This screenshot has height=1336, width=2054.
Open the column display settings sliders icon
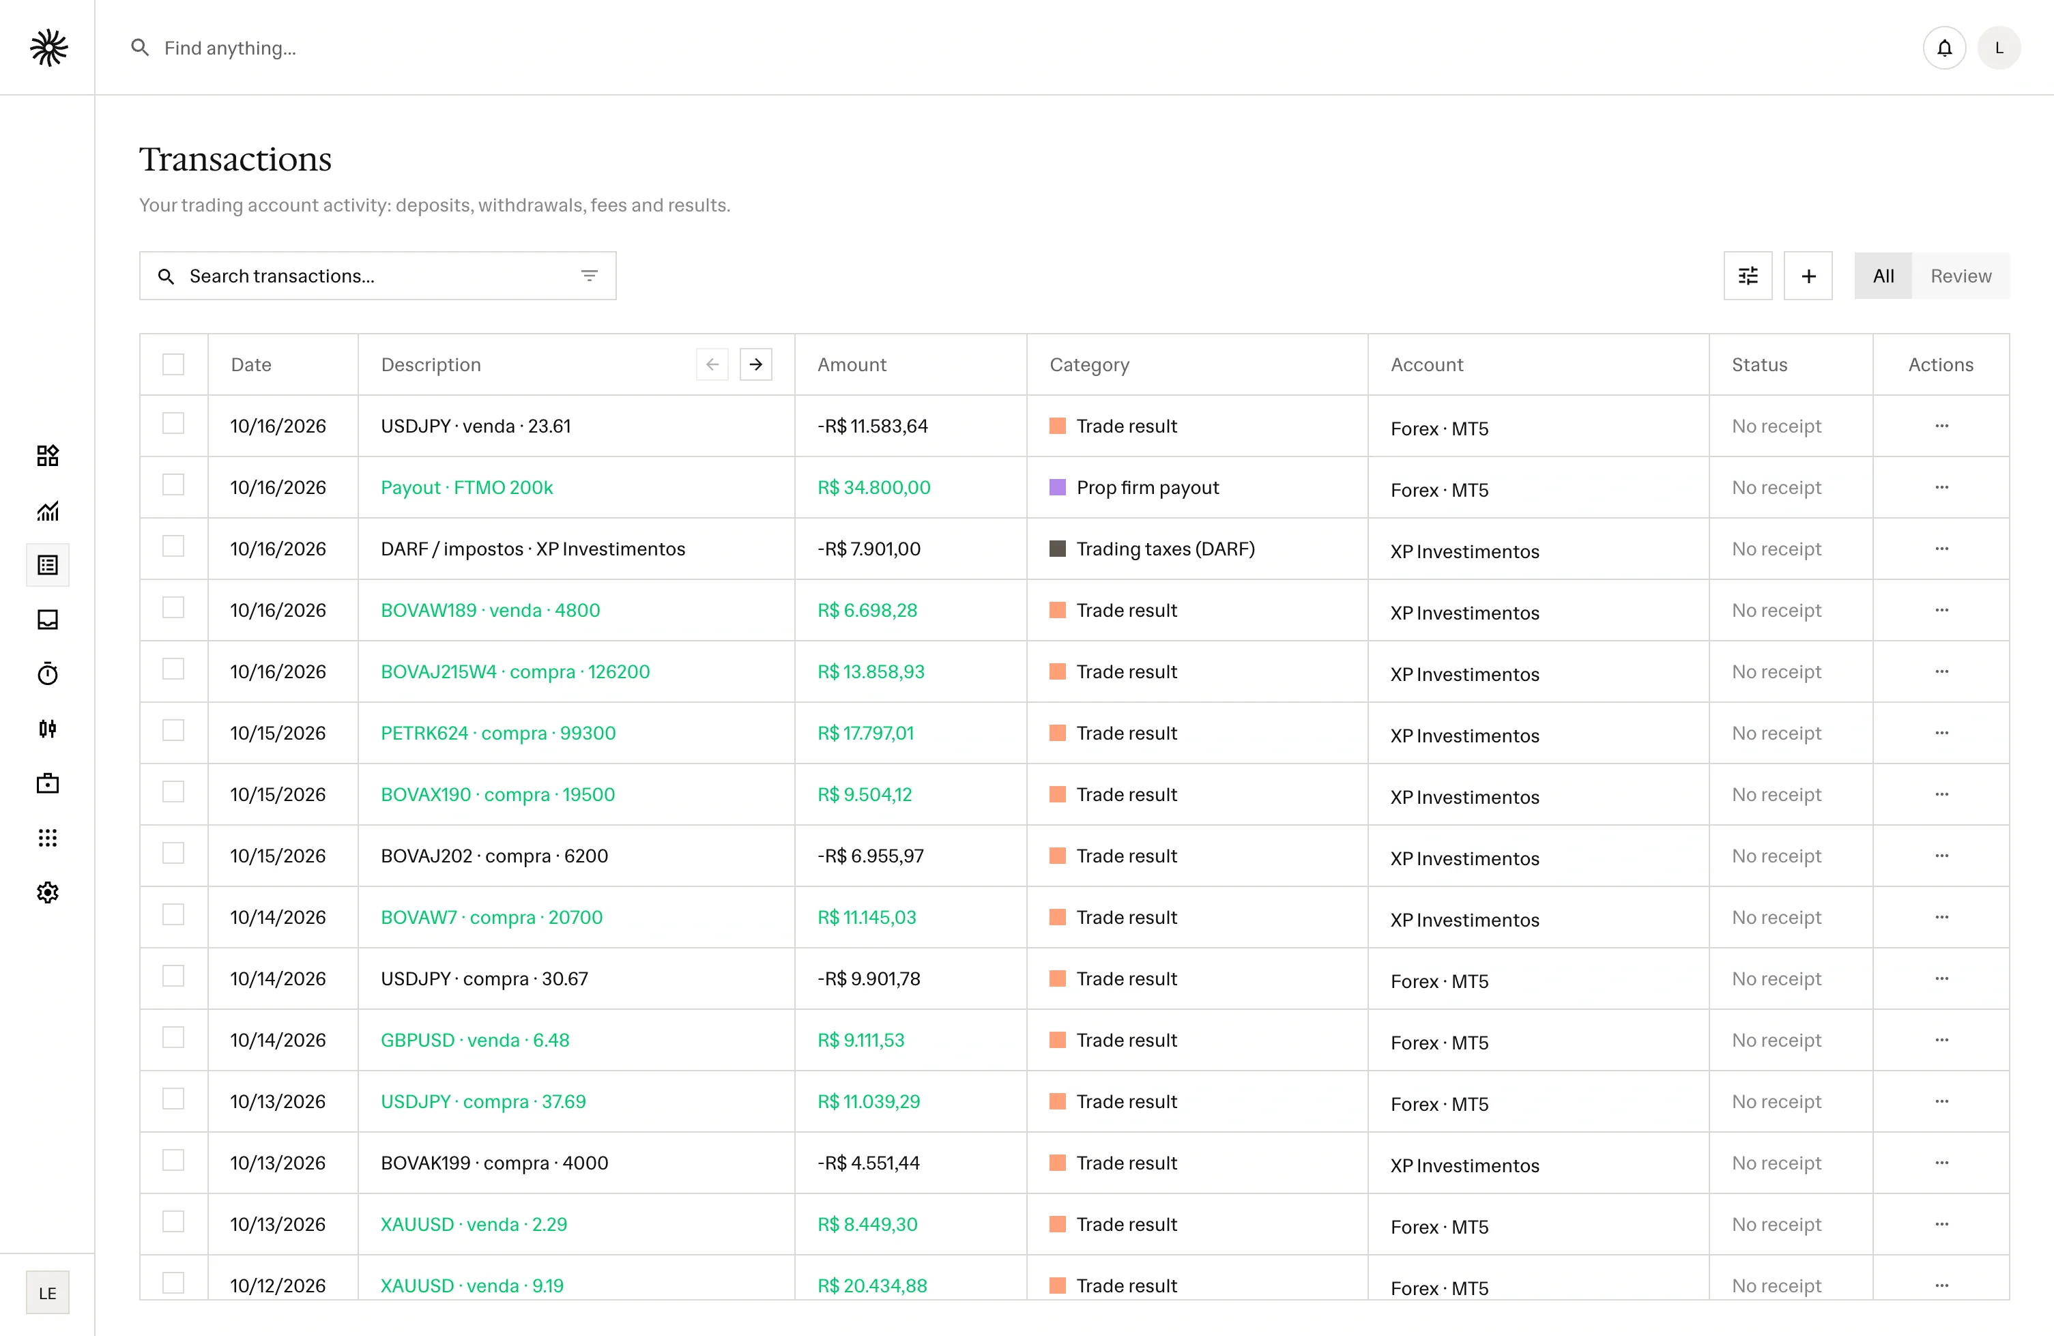coord(1748,276)
